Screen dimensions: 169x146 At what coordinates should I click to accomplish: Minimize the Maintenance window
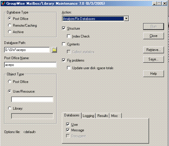click(154, 4)
